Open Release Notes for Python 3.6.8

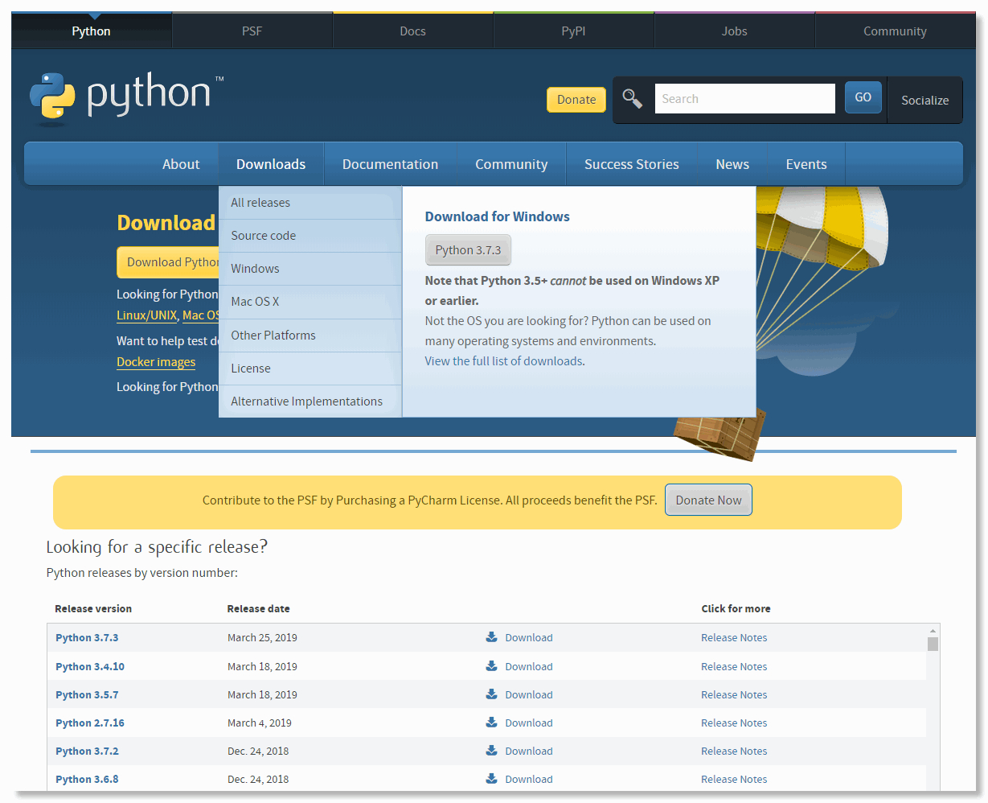pos(734,779)
